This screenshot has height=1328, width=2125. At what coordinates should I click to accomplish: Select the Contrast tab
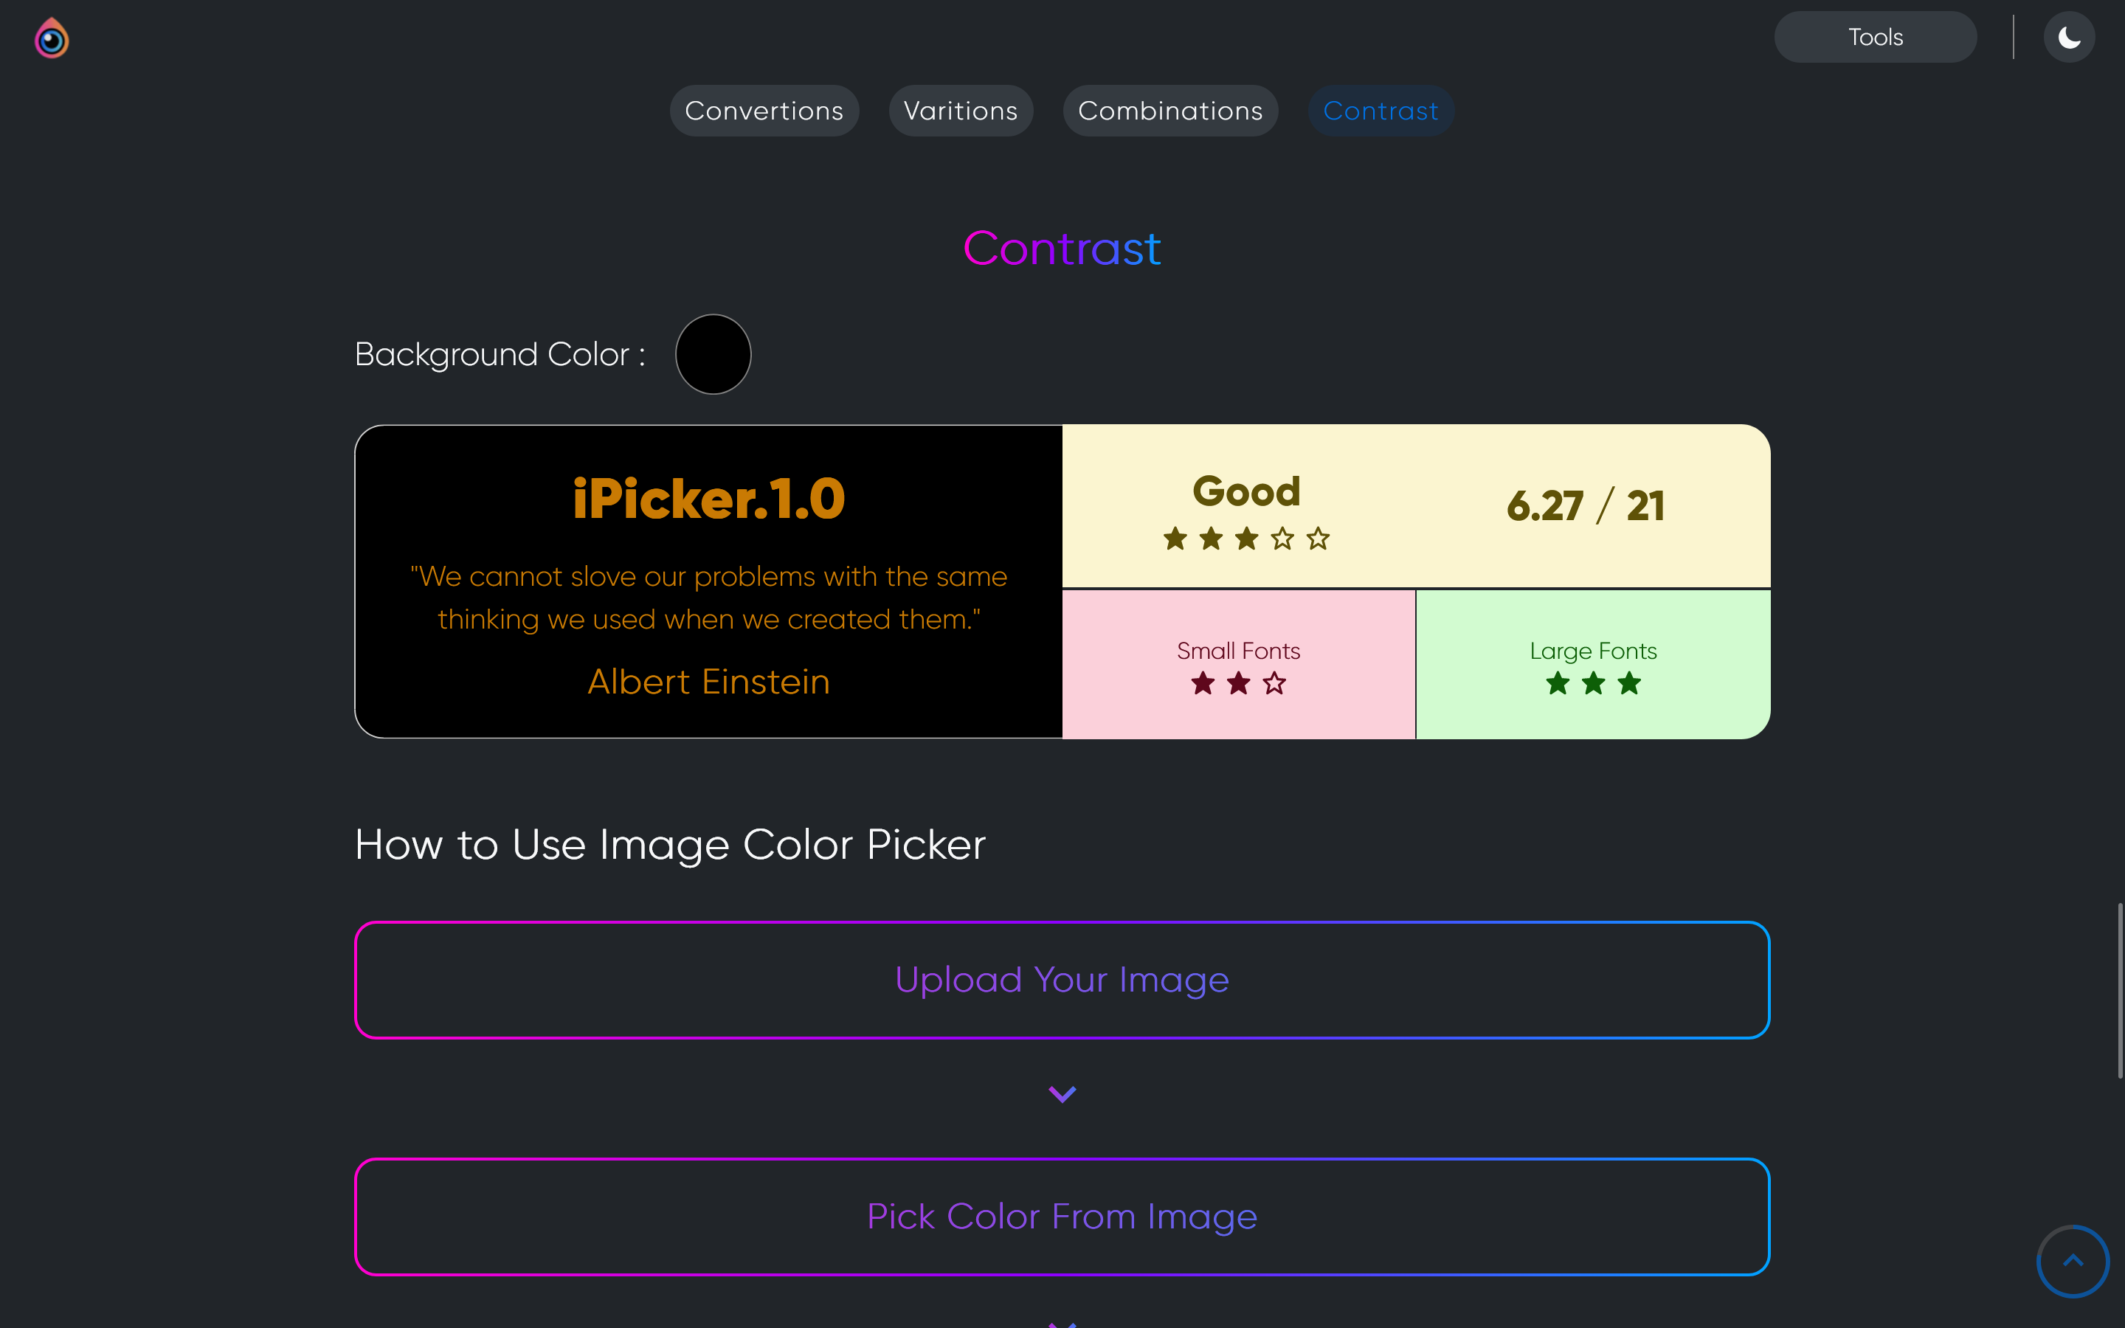click(1381, 111)
